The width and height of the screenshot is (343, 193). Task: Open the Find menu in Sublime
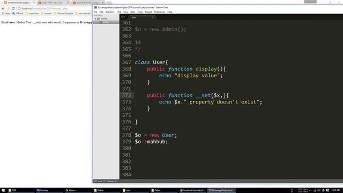pos(119,12)
